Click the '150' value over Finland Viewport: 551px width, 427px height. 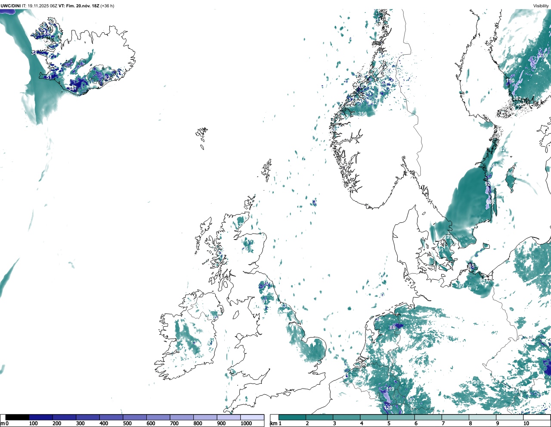pos(510,81)
